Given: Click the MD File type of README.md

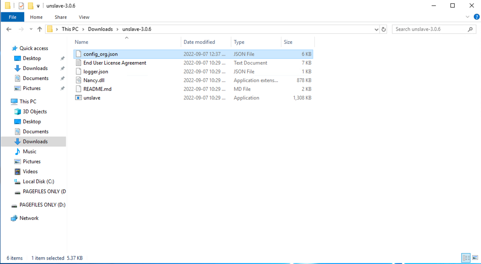Looking at the screenshot, I should (x=242, y=89).
